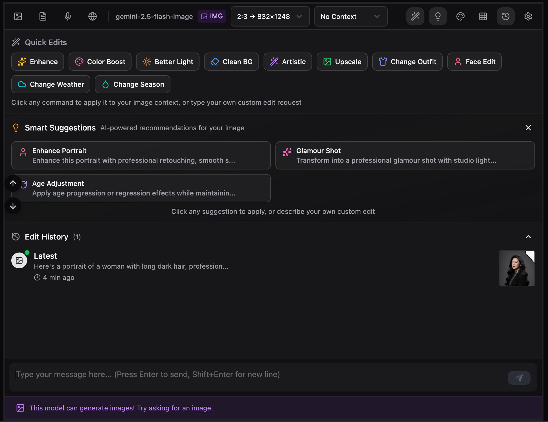
Task: Open the latest portrait thumbnail in history
Action: pyautogui.click(x=517, y=268)
